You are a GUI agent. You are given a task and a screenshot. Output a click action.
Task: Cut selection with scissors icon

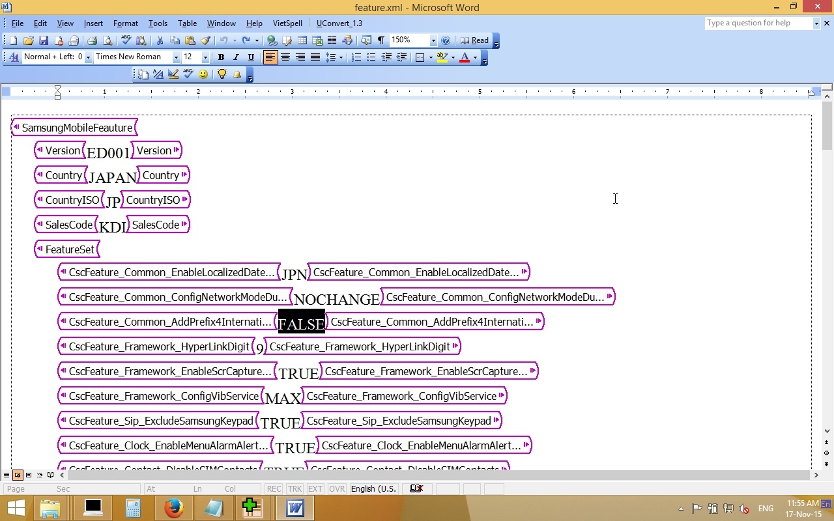[160, 40]
